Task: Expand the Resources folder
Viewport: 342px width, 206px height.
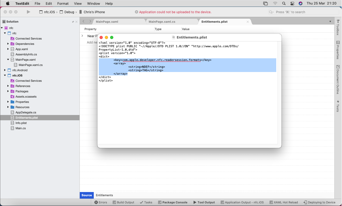Action: point(8,107)
